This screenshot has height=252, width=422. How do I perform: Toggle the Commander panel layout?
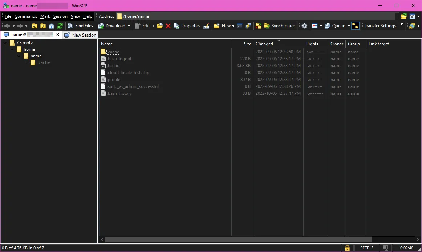pyautogui.click(x=315, y=25)
